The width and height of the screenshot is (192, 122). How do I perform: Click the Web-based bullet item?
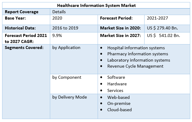tap(118, 97)
